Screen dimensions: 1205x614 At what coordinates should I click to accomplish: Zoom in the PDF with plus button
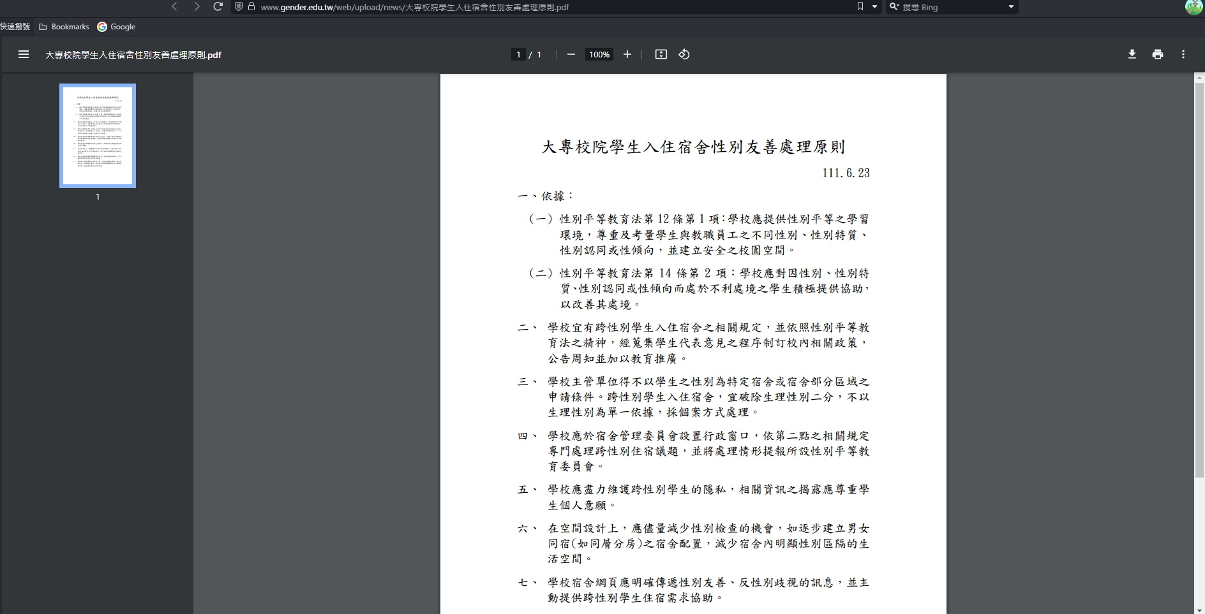627,54
